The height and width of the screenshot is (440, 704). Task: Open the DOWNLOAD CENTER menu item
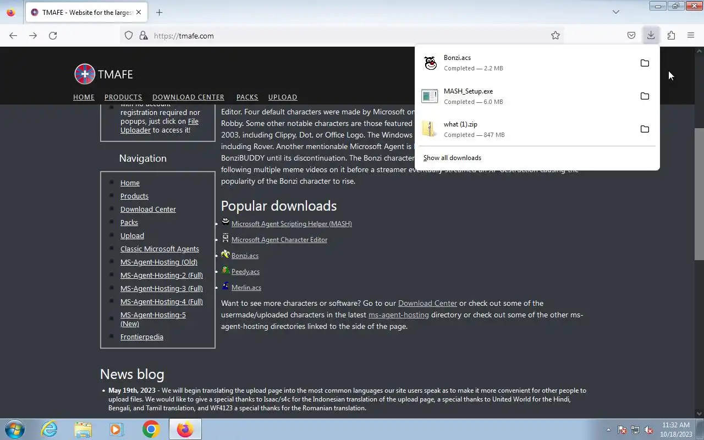(x=188, y=97)
